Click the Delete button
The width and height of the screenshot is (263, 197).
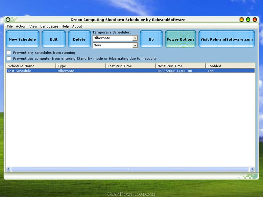79,39
